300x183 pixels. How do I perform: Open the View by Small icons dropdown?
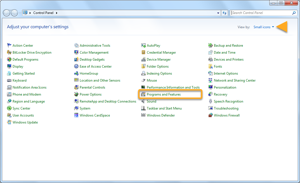tap(264, 27)
